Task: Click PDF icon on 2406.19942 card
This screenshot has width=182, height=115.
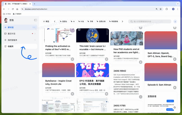Action: click(x=141, y=97)
